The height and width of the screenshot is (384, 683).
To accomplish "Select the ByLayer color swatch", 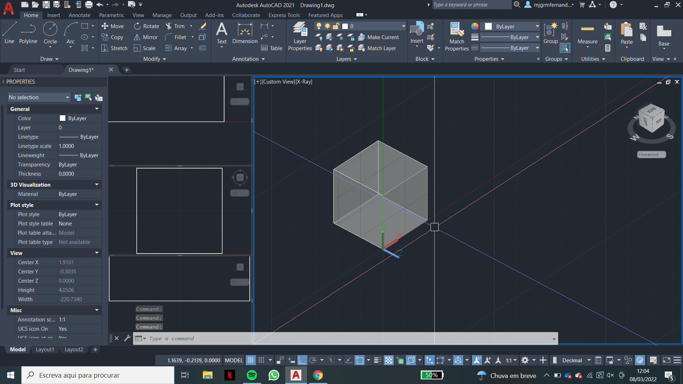I will 62,118.
